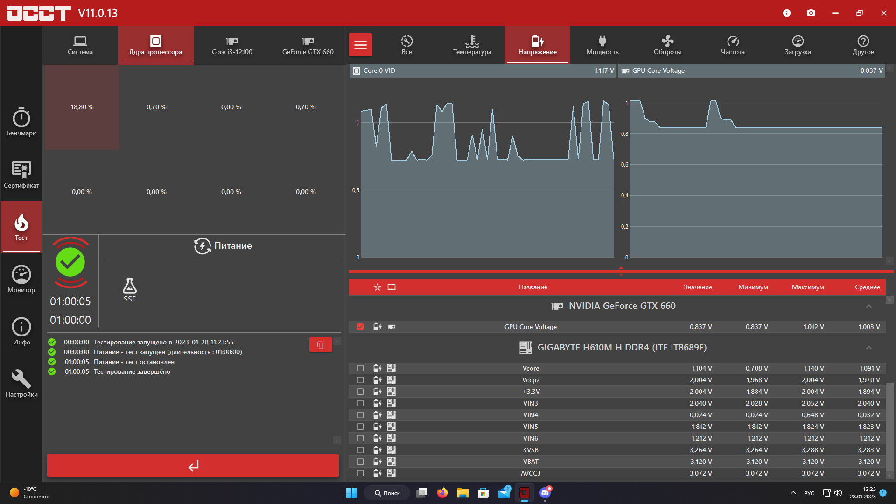Click the 18,80 % core load tile
This screenshot has width=896, height=504.
click(82, 107)
